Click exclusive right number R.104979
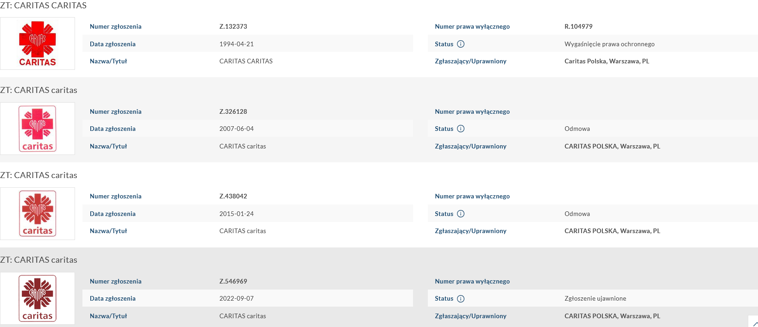The image size is (758, 327). coord(578,26)
